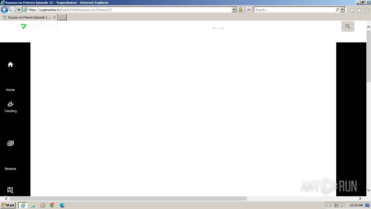Open the Windows Start menu
The height and width of the screenshot is (209, 371).
8,205
